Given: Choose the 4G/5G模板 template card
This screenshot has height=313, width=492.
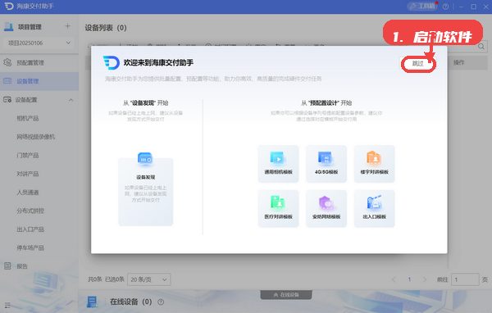Looking at the screenshot, I should (326, 164).
